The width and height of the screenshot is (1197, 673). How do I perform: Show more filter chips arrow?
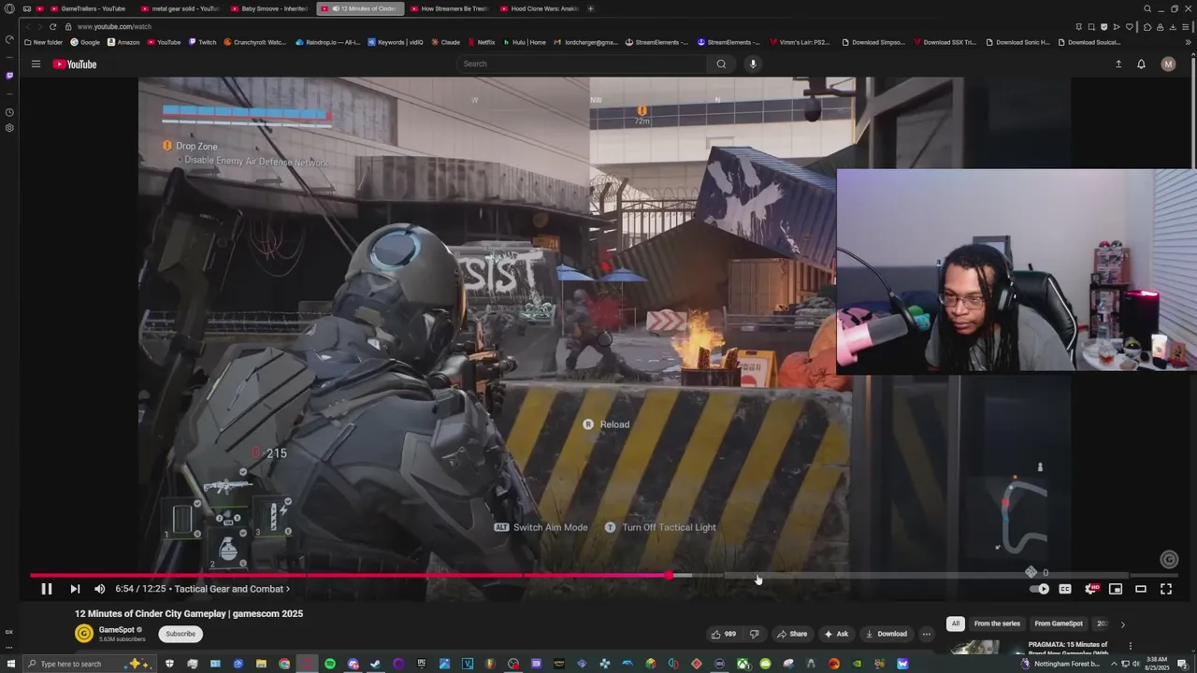(1122, 623)
